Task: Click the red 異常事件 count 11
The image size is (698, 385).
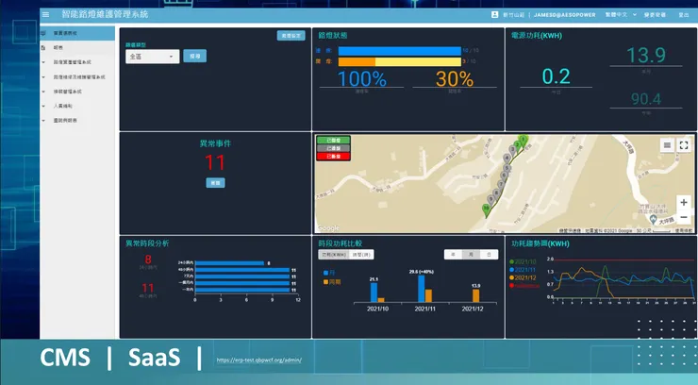Action: (215, 162)
